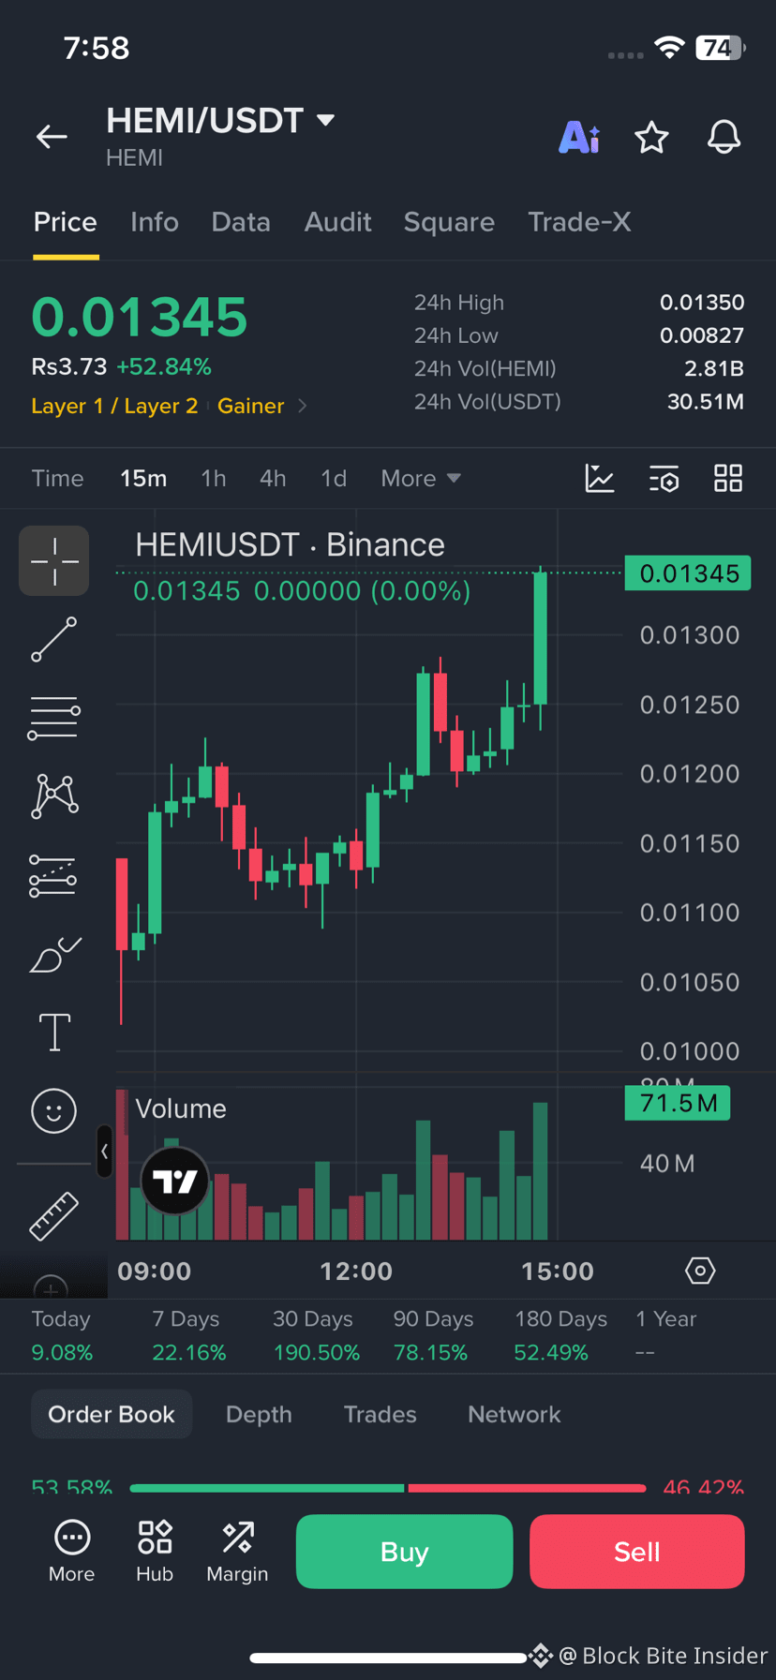View Today 9.08% performance
The width and height of the screenshot is (776, 1680).
point(62,1336)
